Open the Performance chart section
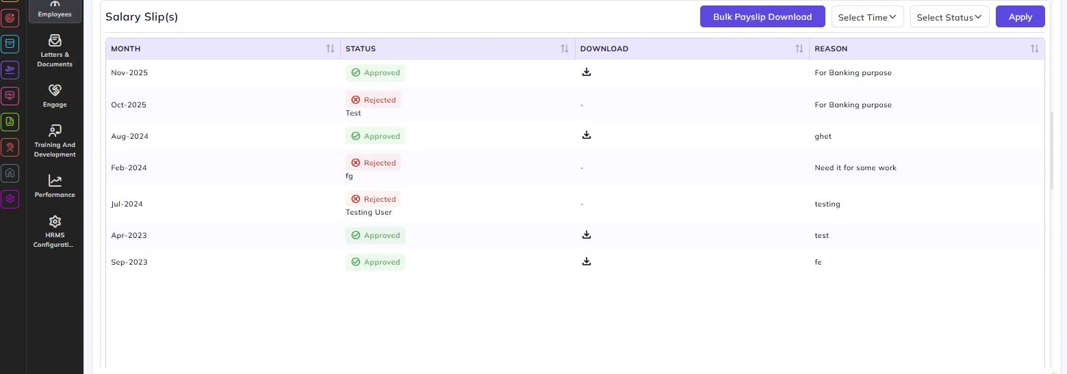The image size is (1067, 374). click(x=55, y=185)
